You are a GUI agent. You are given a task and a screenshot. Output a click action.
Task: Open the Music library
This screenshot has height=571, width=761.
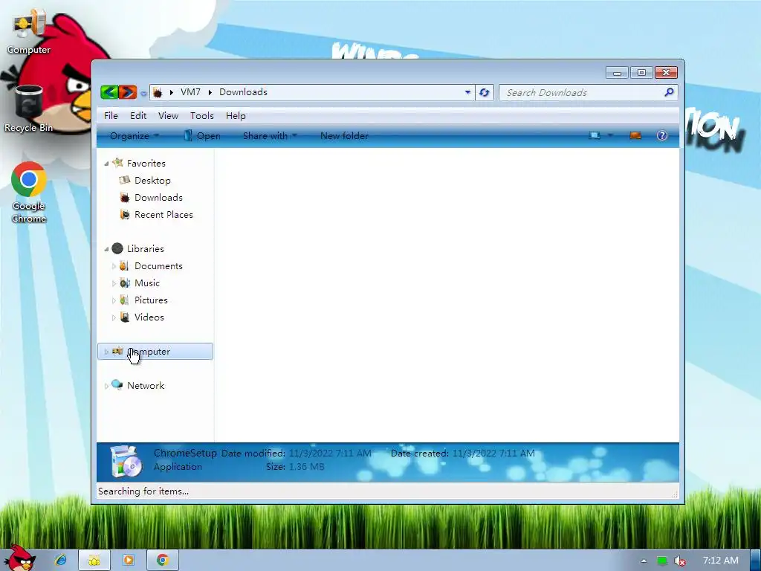click(x=146, y=283)
